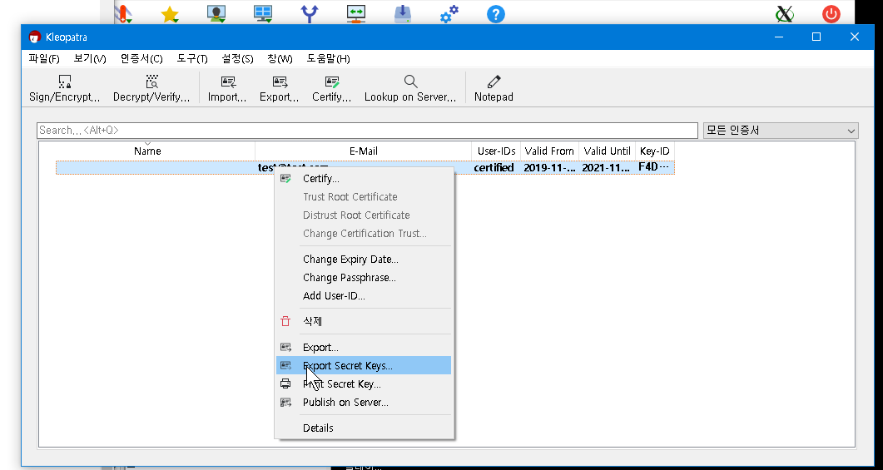Image resolution: width=883 pixels, height=470 pixels.
Task: Click the blue question mark help icon
Action: [495, 13]
